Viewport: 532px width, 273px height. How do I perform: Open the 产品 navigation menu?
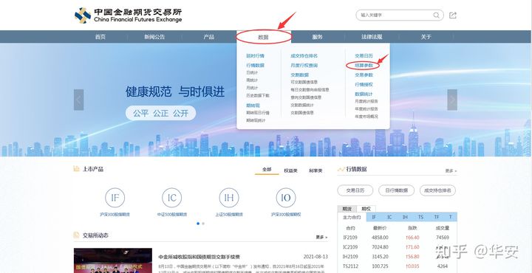[208, 37]
